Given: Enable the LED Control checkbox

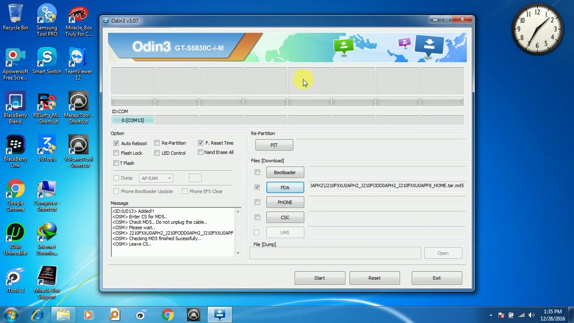Looking at the screenshot, I should [x=157, y=153].
